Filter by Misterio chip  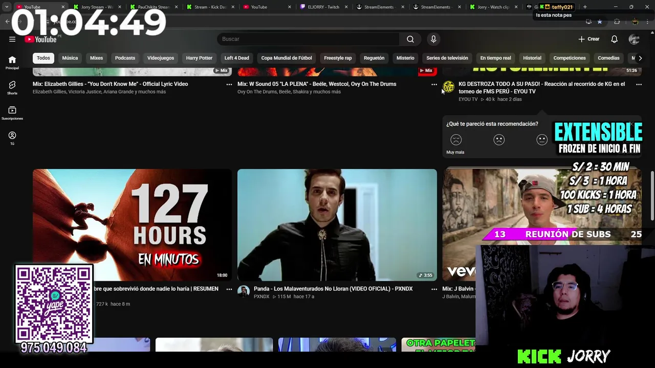tap(405, 58)
